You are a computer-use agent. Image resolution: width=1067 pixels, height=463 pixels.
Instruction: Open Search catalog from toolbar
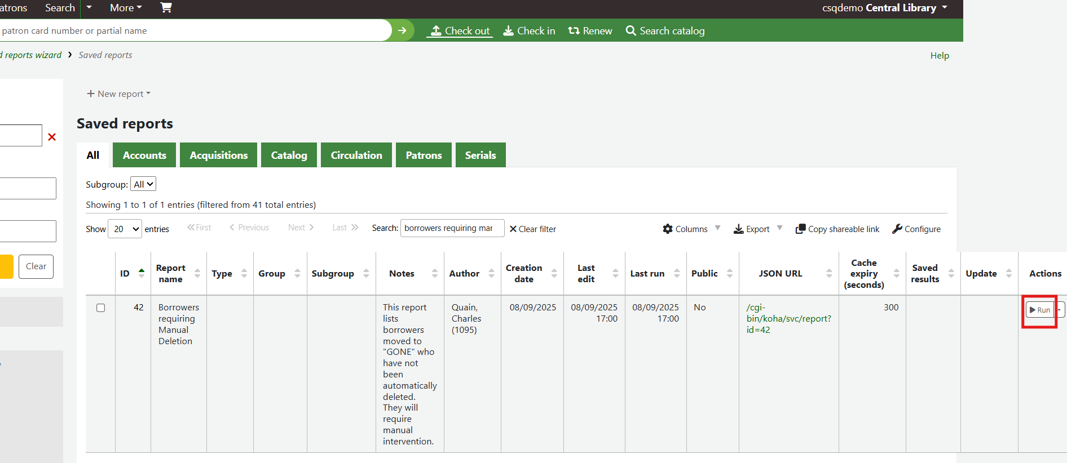tap(665, 31)
